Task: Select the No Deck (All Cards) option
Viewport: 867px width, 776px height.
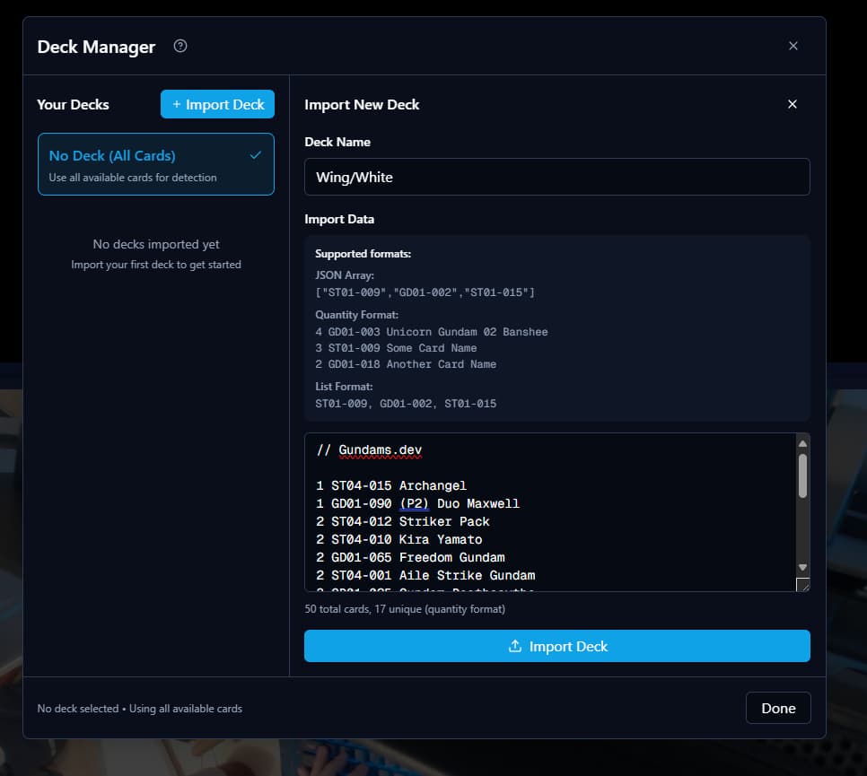Action: coord(155,164)
